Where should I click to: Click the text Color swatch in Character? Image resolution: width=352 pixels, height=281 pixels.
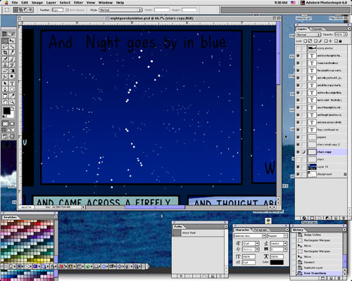coord(277,263)
